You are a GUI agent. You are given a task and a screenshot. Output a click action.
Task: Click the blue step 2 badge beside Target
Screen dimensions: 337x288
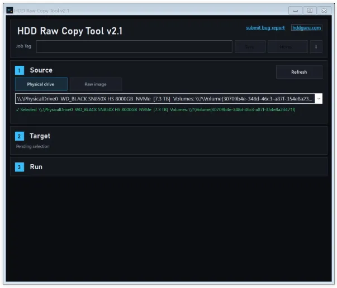click(20, 136)
